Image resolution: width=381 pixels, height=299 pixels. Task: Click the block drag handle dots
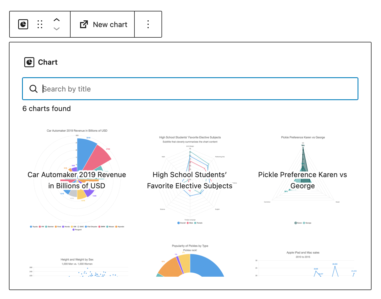click(x=40, y=25)
